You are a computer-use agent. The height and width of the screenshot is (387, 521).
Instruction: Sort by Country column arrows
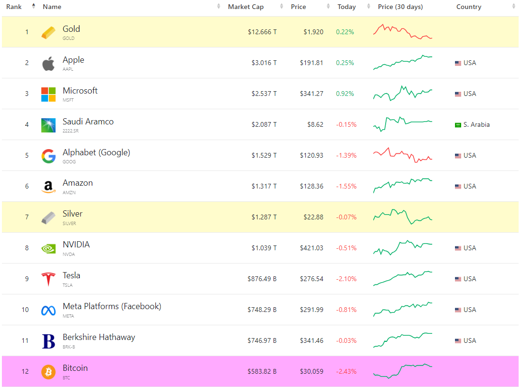tap(514, 7)
